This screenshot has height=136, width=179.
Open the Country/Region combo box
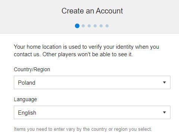pyautogui.click(x=92, y=82)
